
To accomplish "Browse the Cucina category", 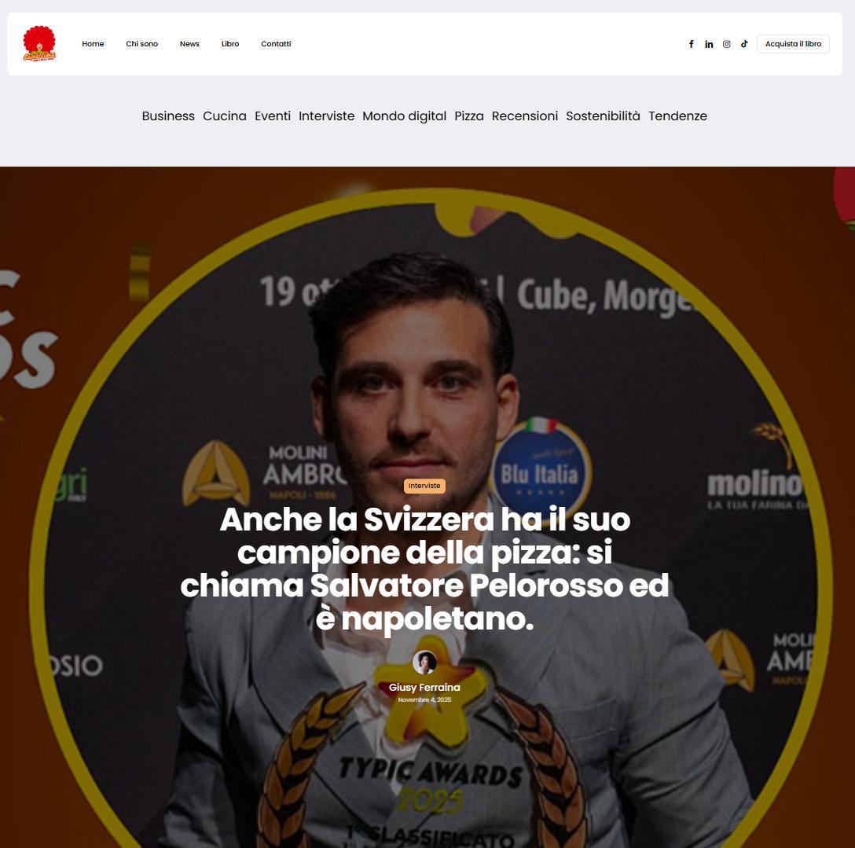I will coord(225,116).
